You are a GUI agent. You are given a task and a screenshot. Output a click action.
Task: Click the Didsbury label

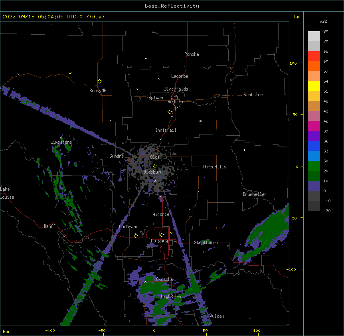coord(153,172)
